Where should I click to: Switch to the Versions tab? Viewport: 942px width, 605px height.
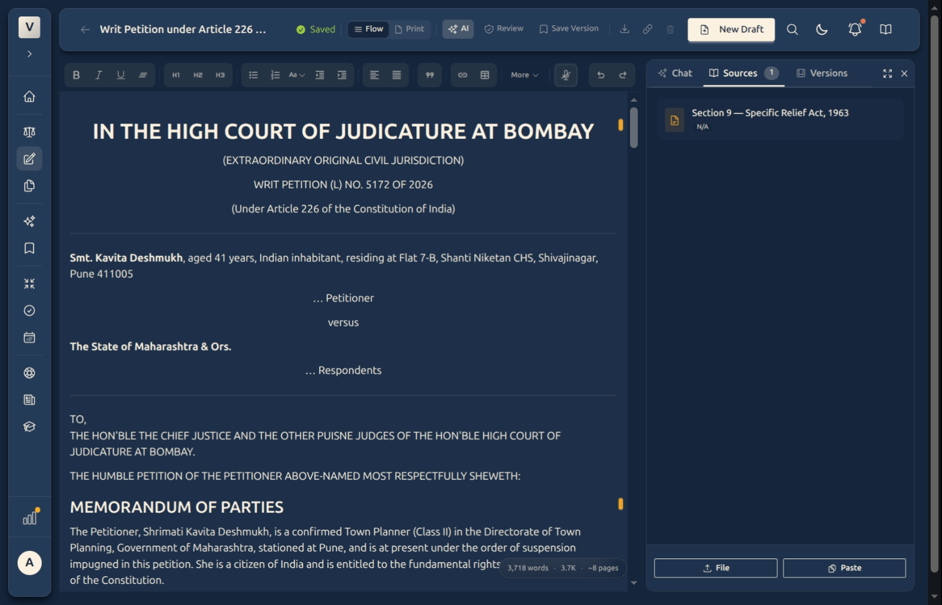click(822, 73)
